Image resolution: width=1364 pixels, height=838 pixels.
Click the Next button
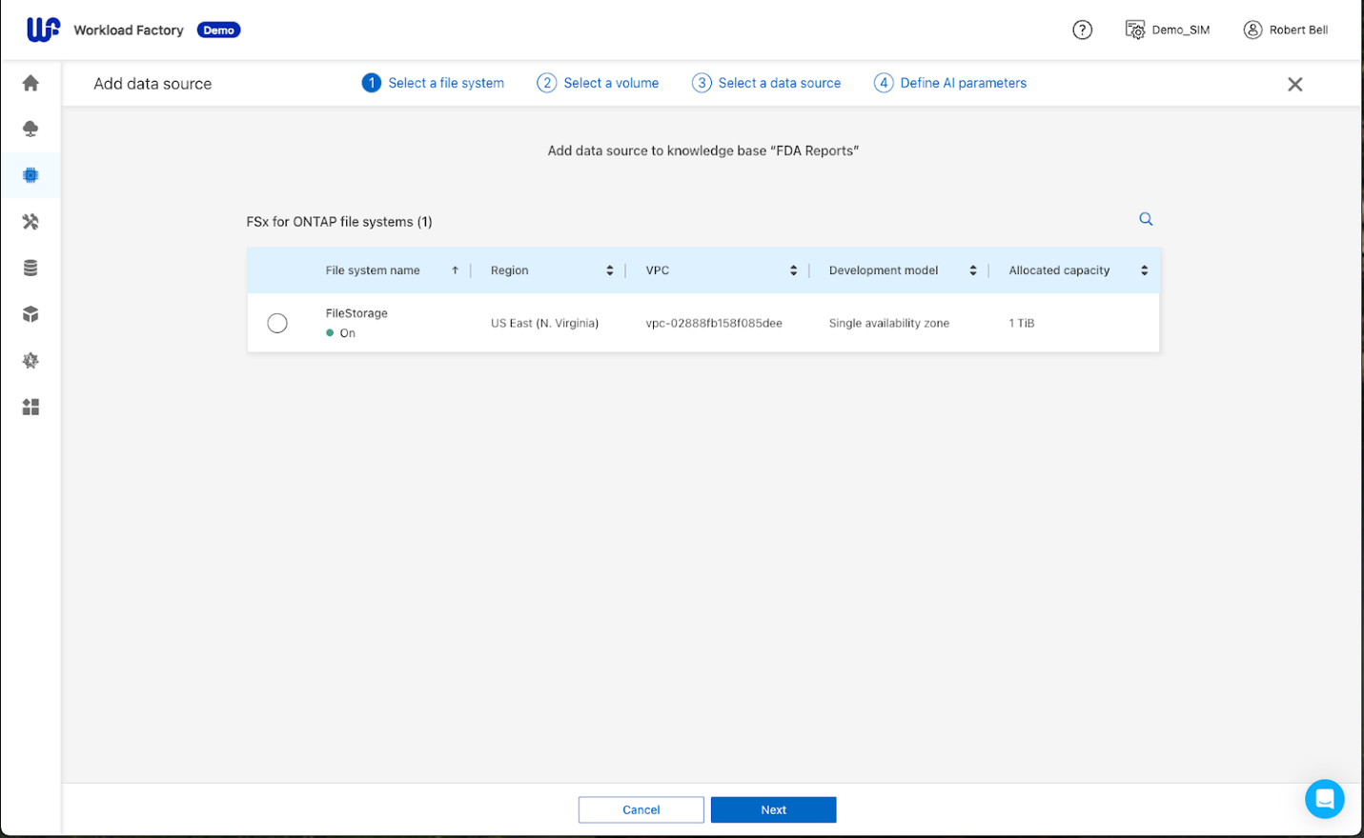[x=773, y=809]
